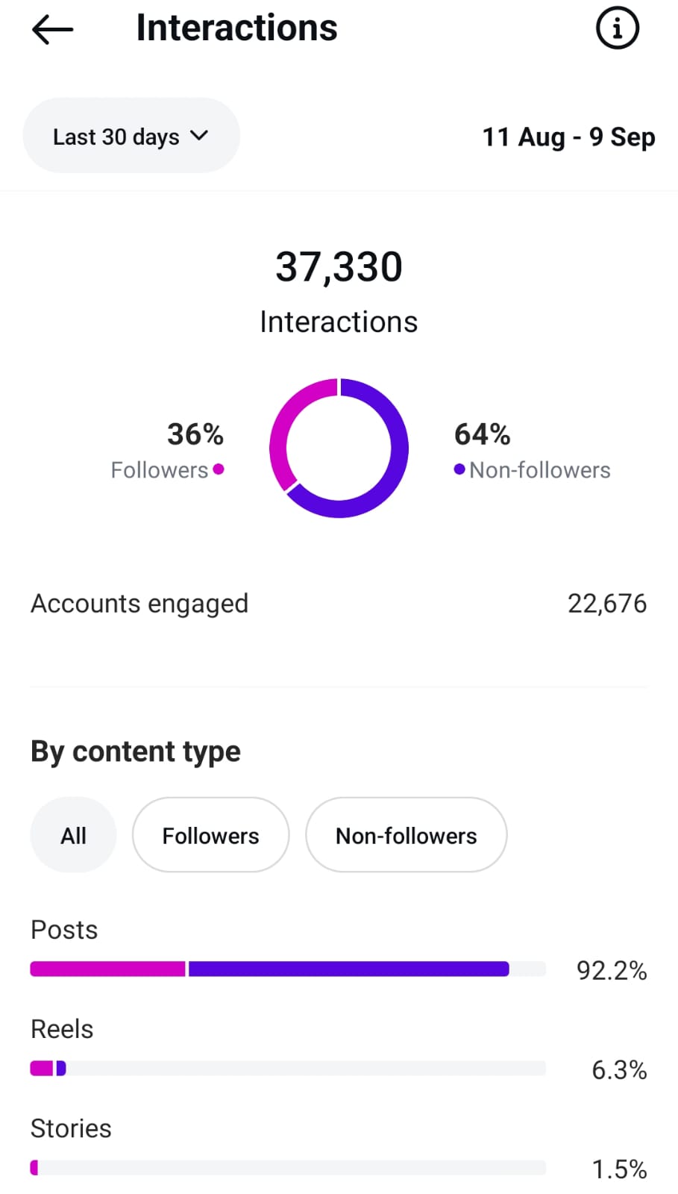Click the 22,676 accounts engaged number
678x1194 pixels.
point(606,603)
